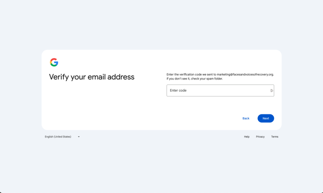Open the English (United States) language menu
323x193 pixels.
tap(58, 137)
